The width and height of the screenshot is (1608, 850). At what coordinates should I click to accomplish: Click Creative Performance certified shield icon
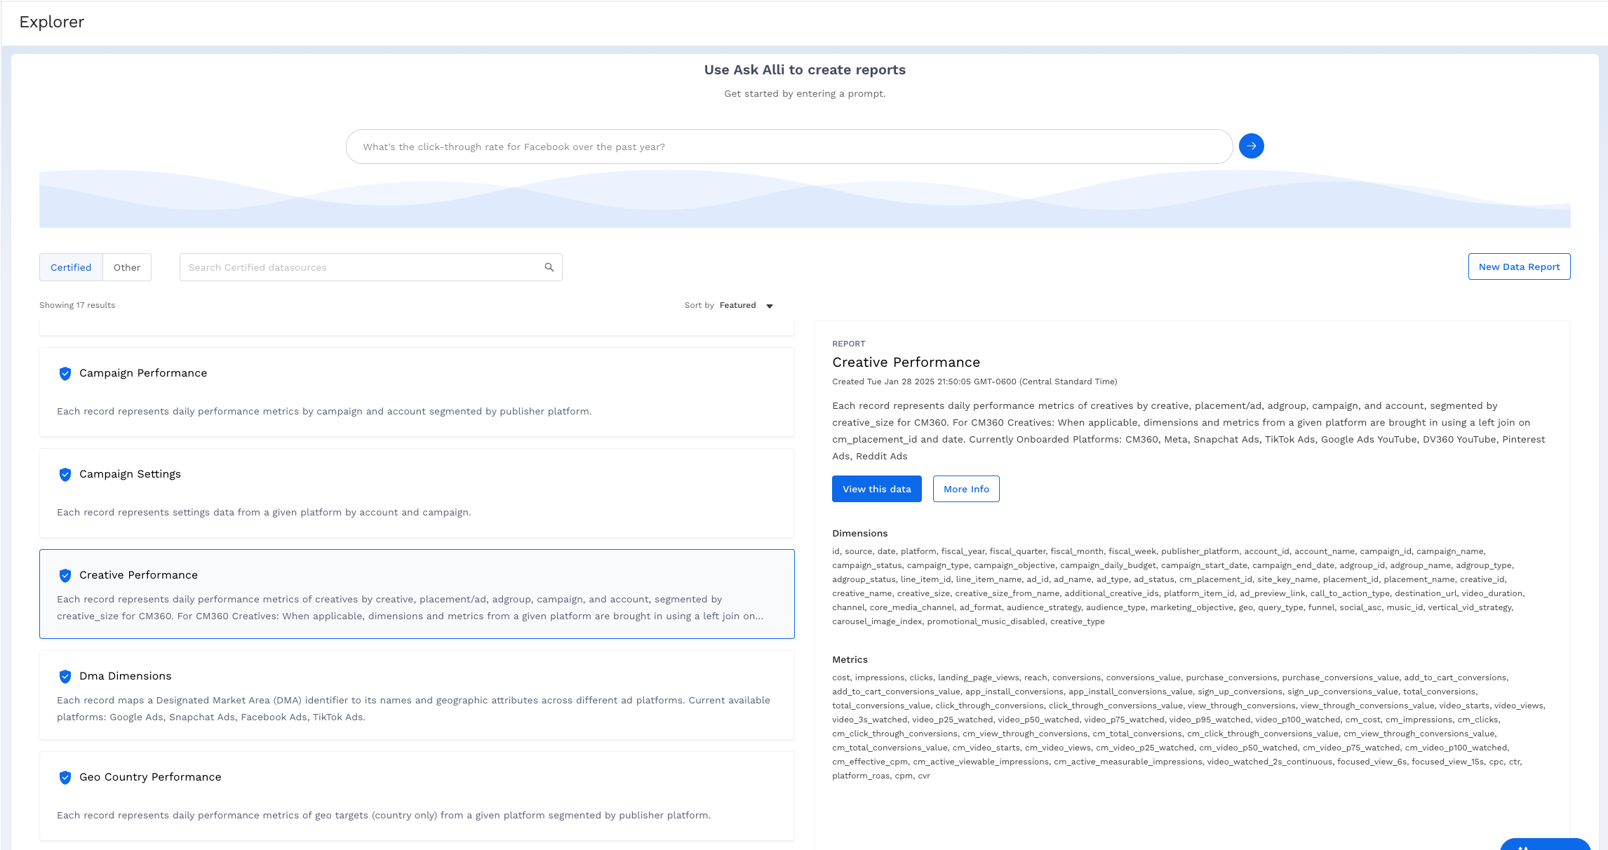click(65, 576)
